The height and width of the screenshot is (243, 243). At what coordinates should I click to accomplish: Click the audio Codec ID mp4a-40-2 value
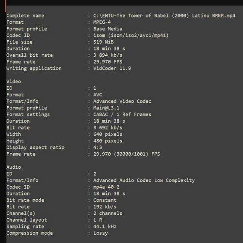pos(106,187)
